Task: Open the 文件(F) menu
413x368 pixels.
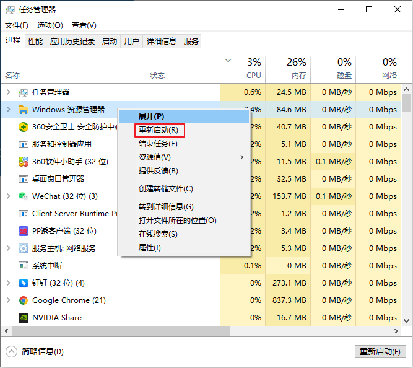Action: (x=17, y=25)
